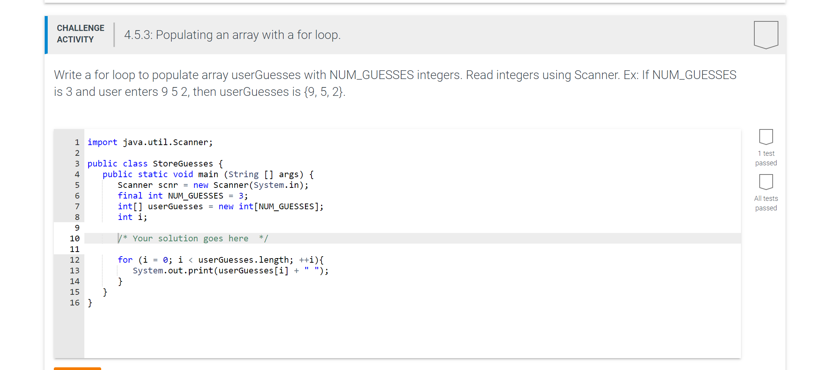The width and height of the screenshot is (820, 370).
Task: Click line number 9 in the gutter
Action: click(77, 228)
